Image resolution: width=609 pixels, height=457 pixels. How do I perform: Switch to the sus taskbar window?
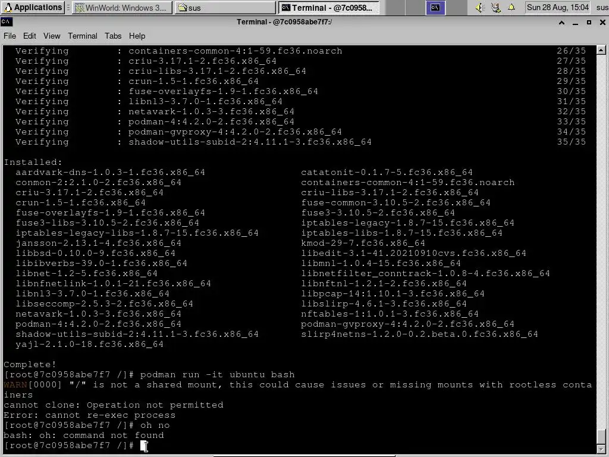(x=225, y=7)
